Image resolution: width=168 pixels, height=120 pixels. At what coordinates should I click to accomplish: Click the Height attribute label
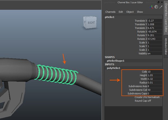pos(143,75)
